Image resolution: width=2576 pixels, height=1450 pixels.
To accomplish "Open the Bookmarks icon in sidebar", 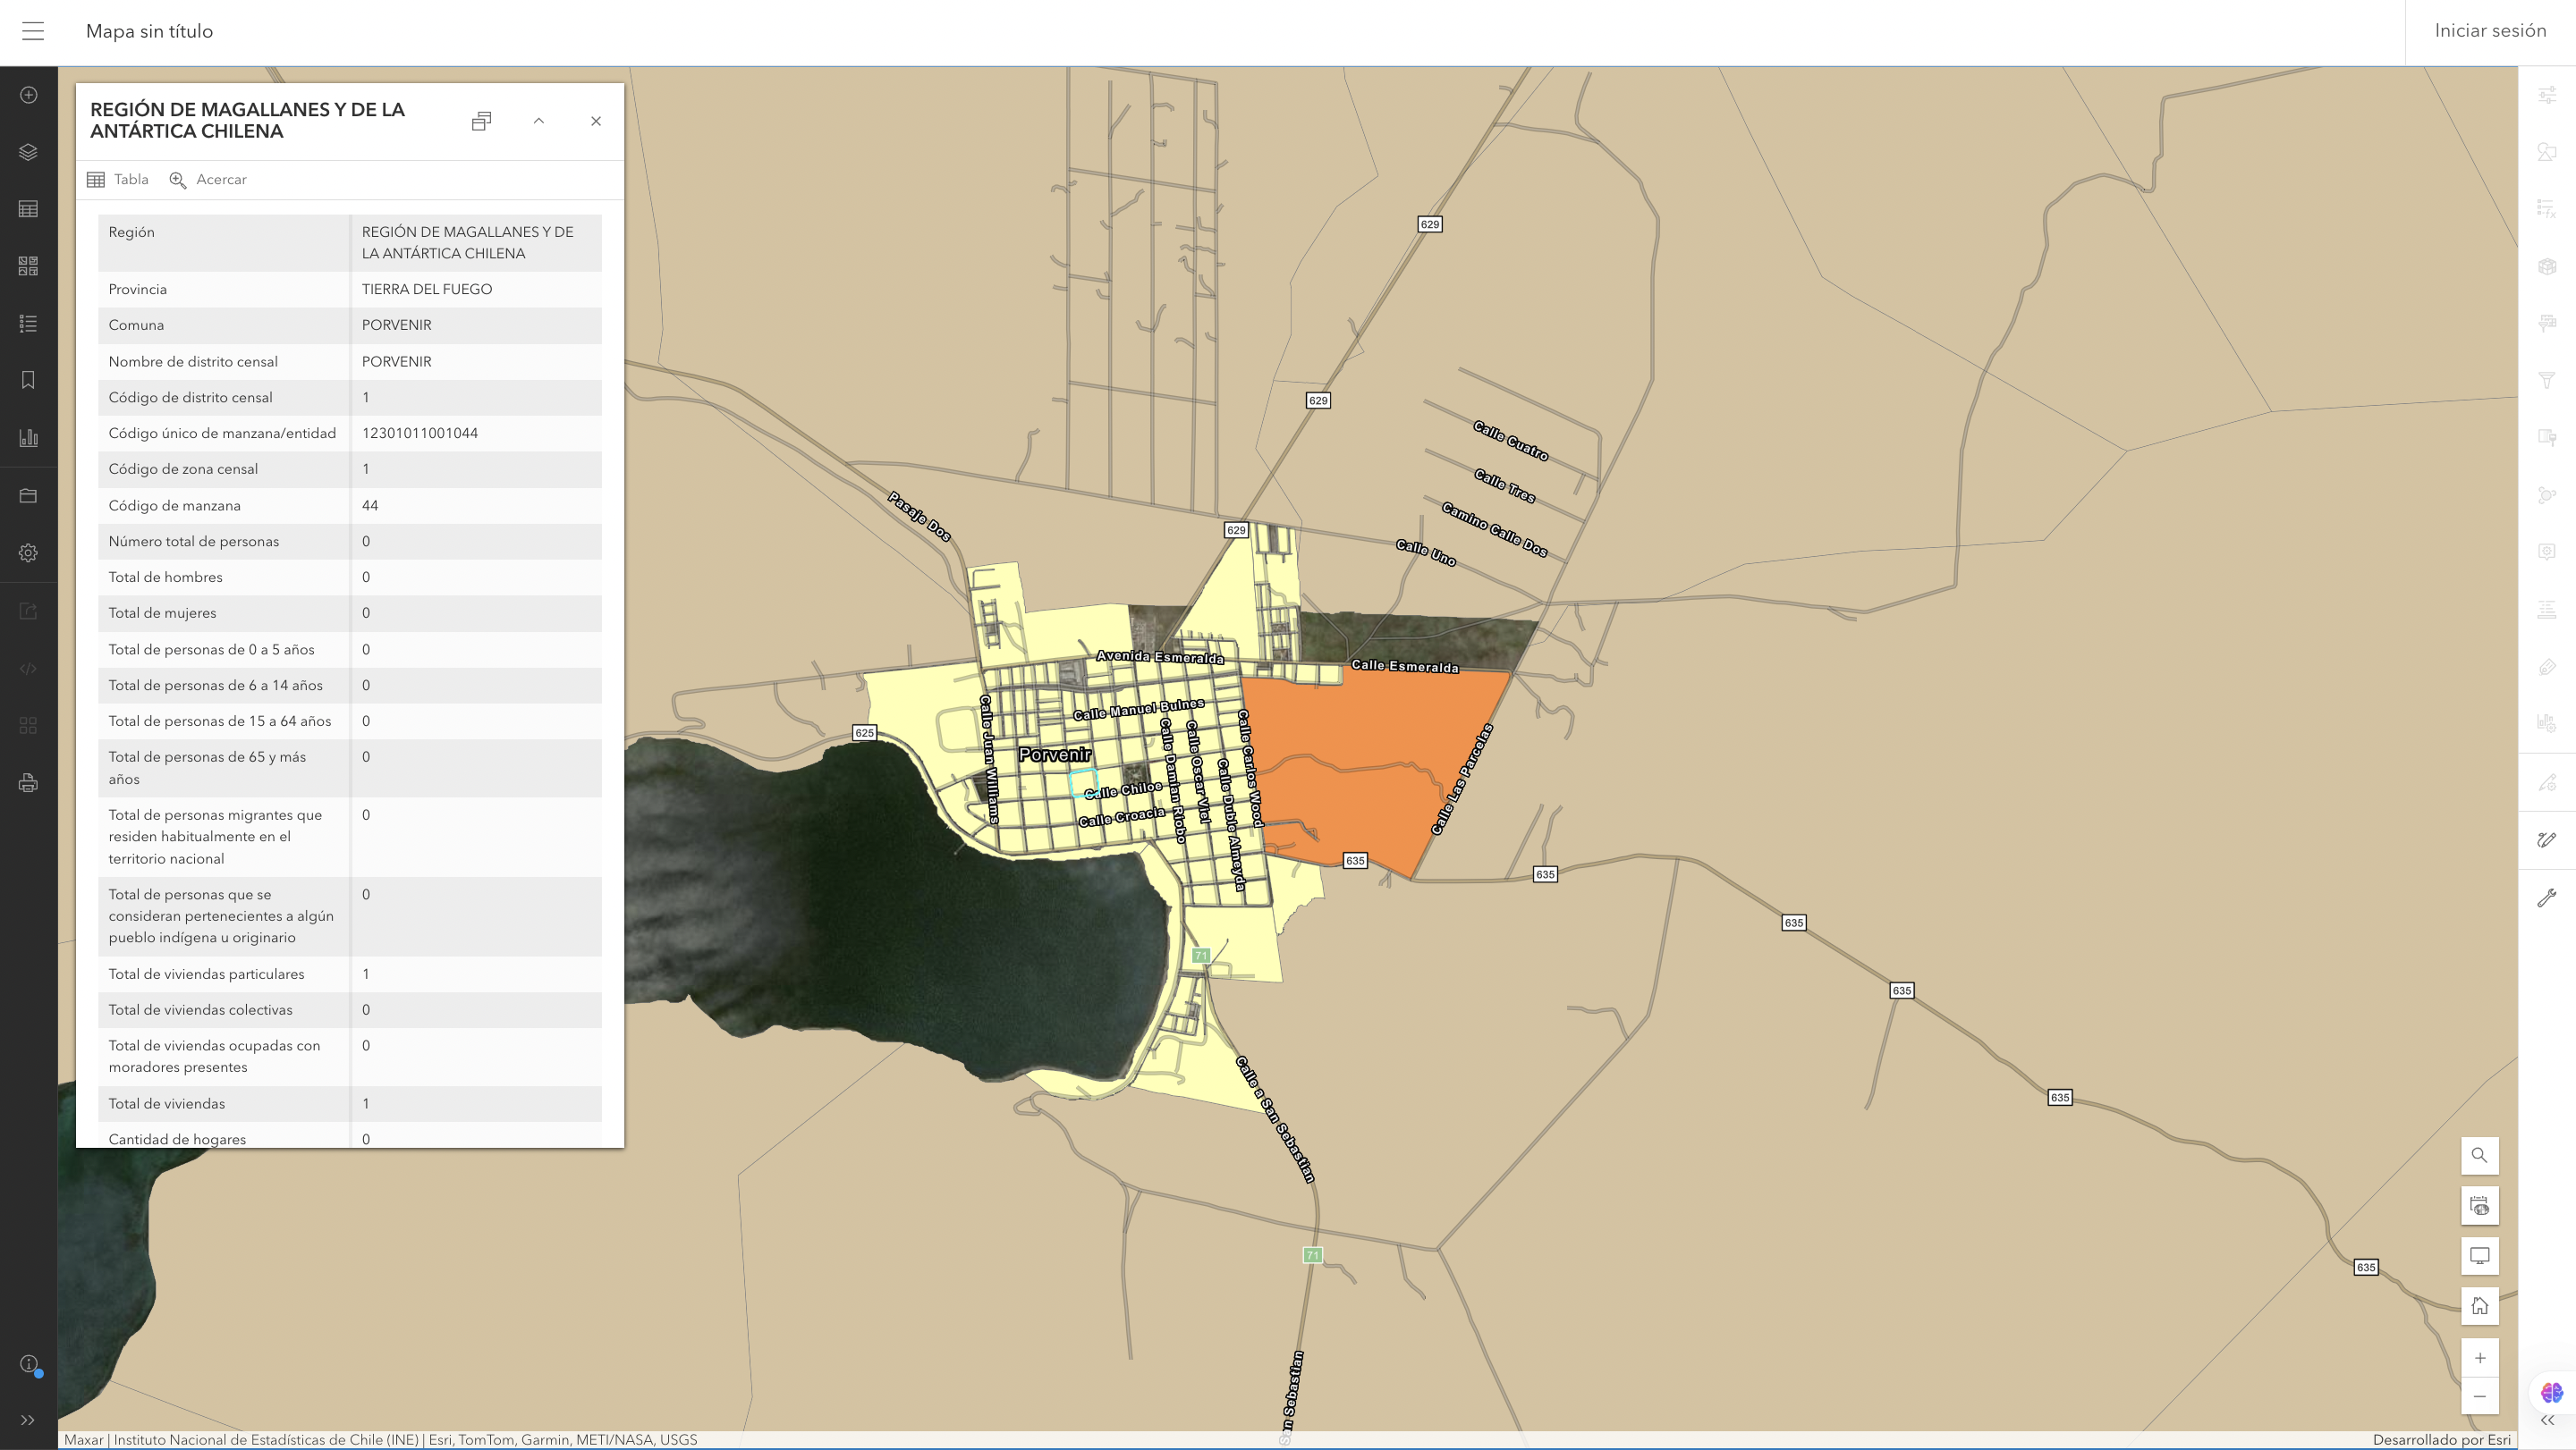I will point(28,380).
